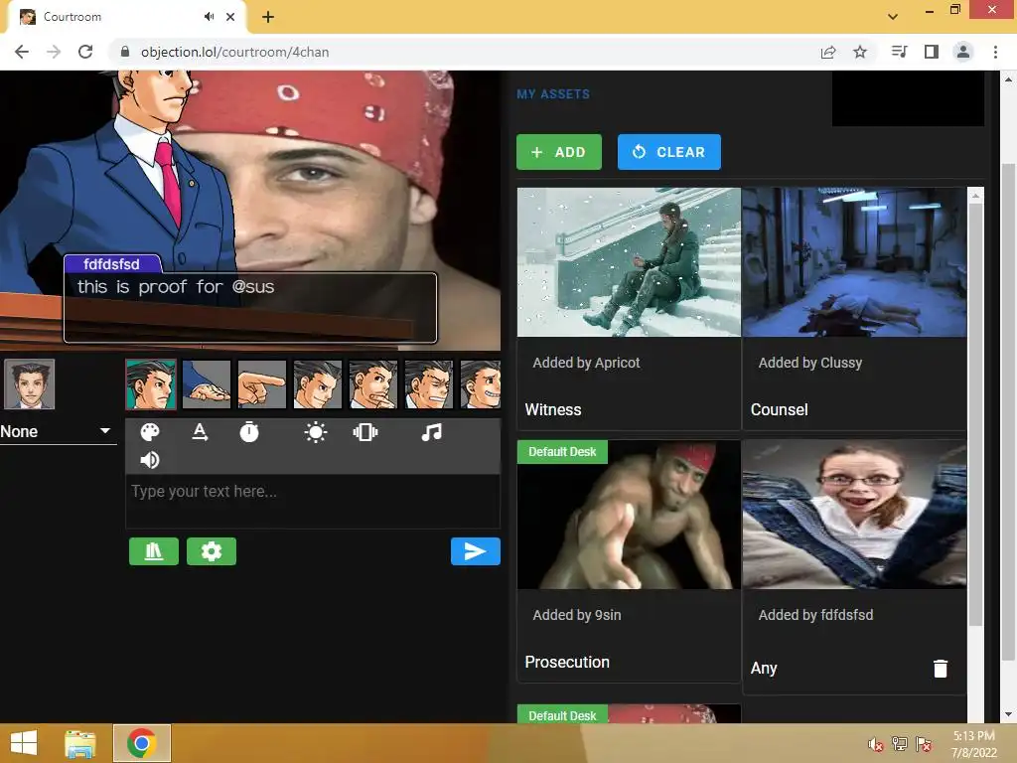Image resolution: width=1017 pixels, height=763 pixels.
Task: Click the 'Added by 9sin' label
Action: pyautogui.click(x=577, y=615)
